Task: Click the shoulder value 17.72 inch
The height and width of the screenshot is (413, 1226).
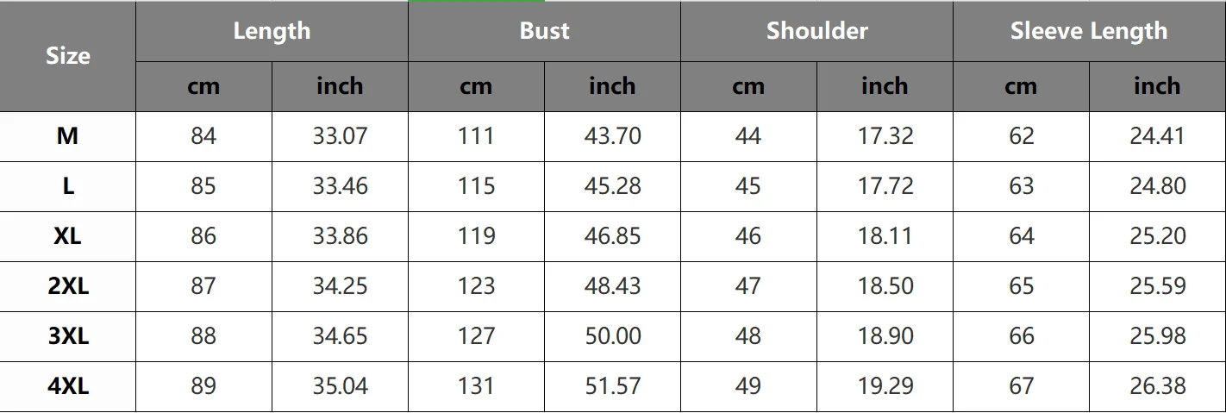Action: 885,186
